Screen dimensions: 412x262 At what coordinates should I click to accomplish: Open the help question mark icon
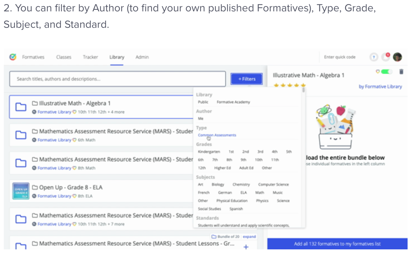coord(374,57)
